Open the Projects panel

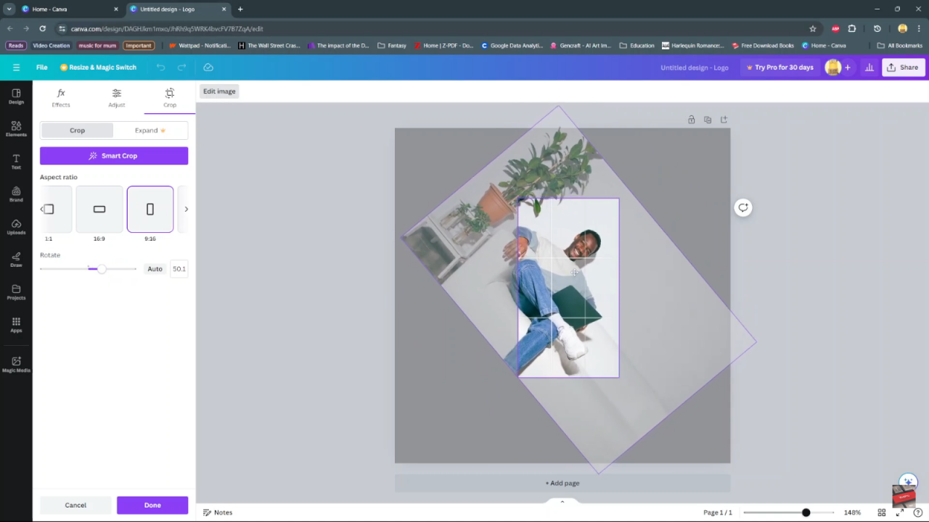16,291
